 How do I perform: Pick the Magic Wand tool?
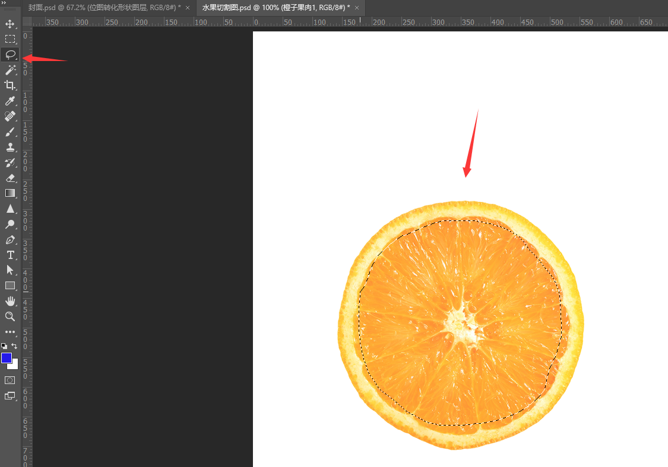(x=10, y=70)
